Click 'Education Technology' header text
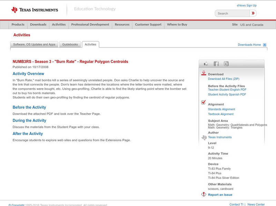 coord(95,9)
